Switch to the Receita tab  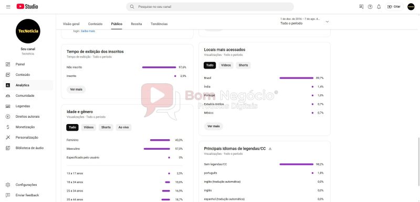coord(136,24)
